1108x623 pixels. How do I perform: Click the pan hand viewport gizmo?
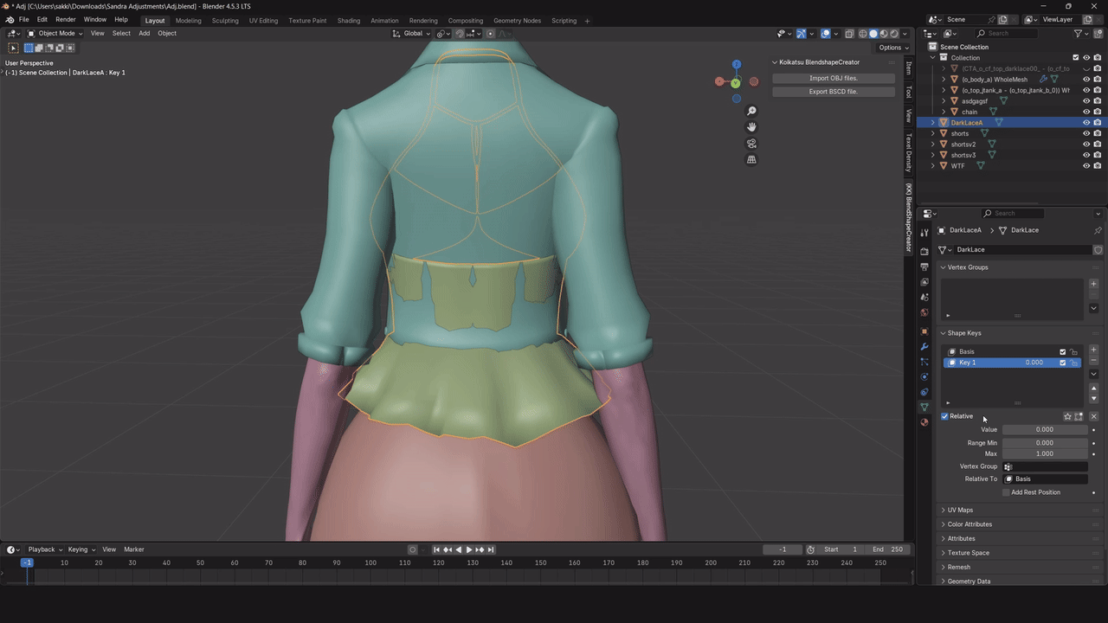pos(751,127)
